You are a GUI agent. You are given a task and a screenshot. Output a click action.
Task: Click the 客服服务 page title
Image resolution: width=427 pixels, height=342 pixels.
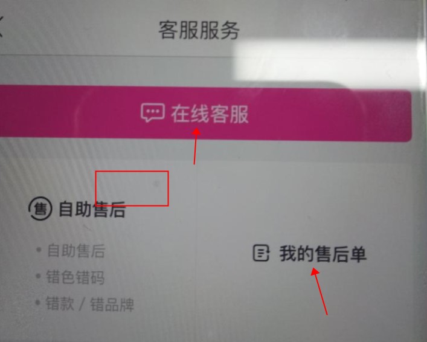click(x=199, y=30)
